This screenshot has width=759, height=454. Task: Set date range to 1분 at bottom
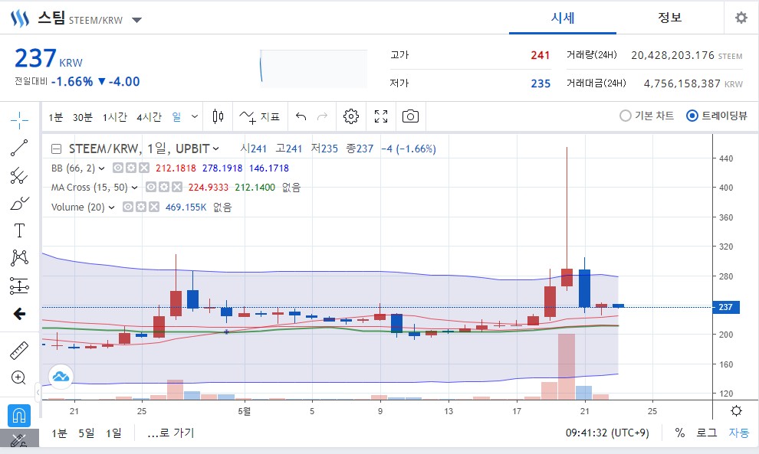[x=59, y=433]
